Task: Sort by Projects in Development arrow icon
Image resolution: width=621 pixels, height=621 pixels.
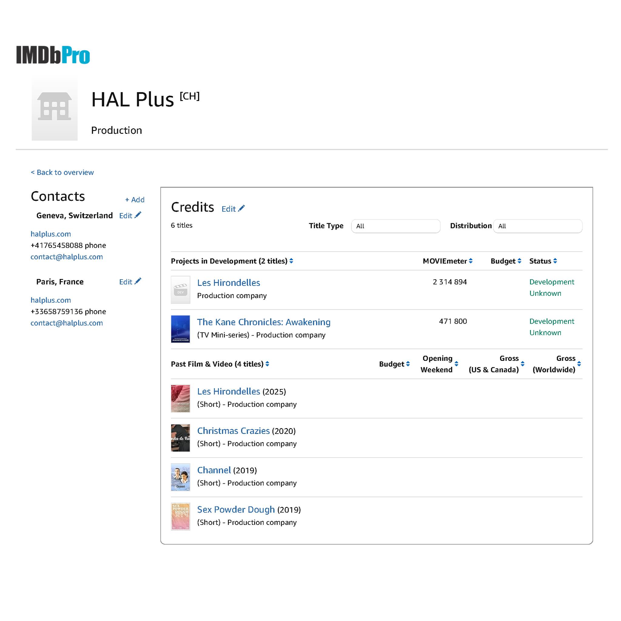Action: 291,261
